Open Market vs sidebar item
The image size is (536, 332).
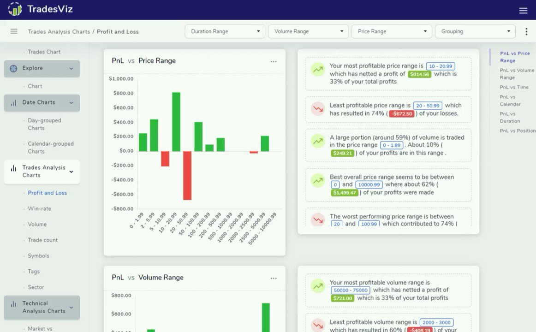click(40, 329)
